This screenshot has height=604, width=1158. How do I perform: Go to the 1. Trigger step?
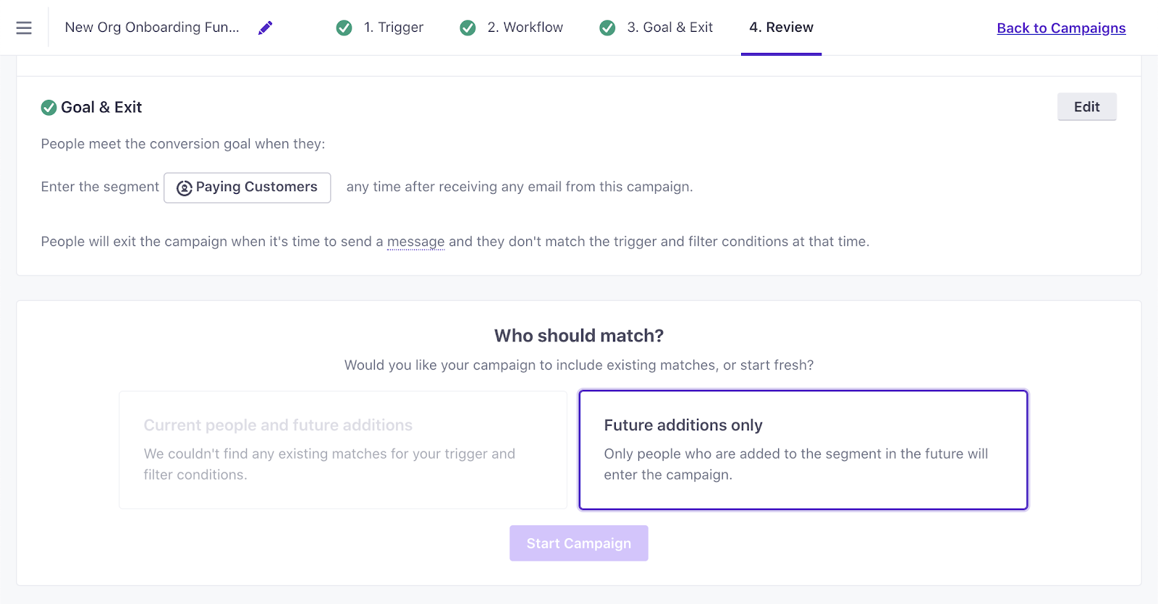point(393,27)
